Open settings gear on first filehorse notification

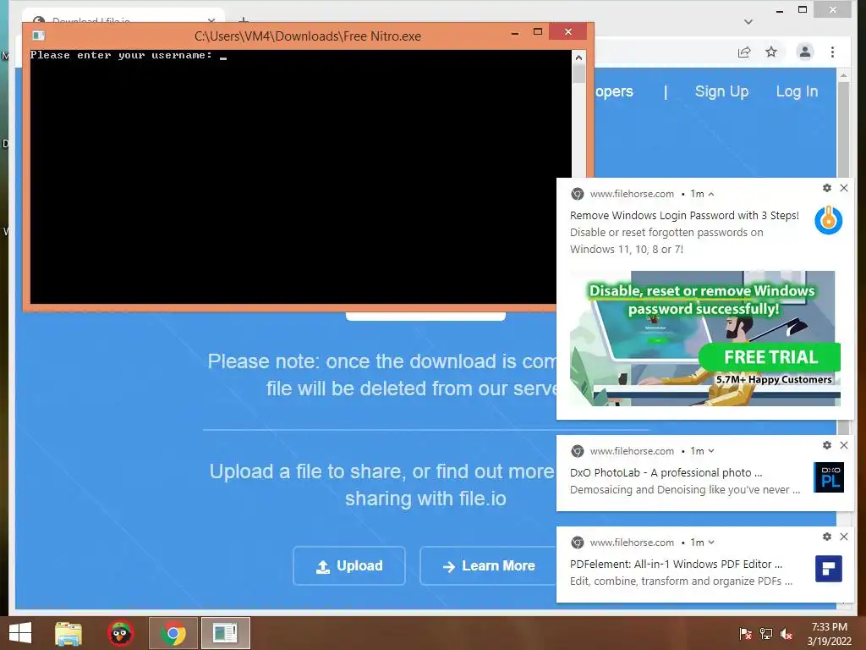(827, 188)
